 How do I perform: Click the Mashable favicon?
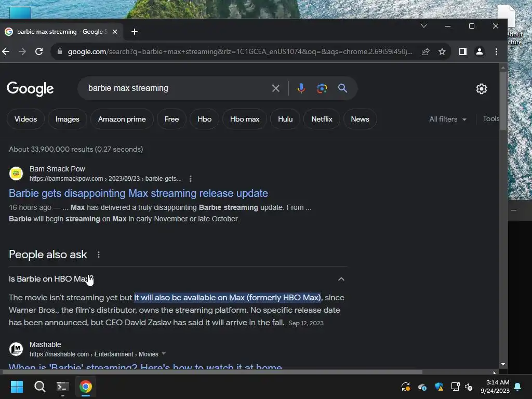tap(16, 349)
